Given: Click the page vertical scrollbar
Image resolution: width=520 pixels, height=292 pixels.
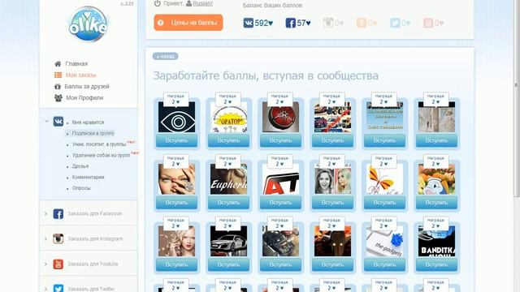Looking at the screenshot, I should 517,99.
